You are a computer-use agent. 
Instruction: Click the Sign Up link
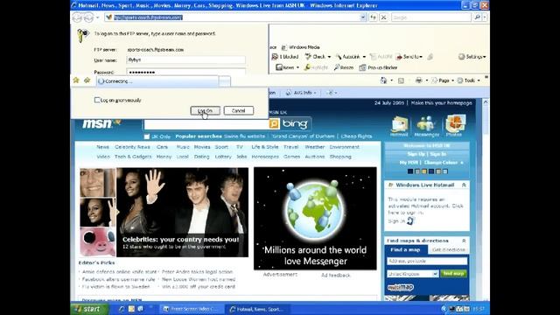[x=416, y=154]
